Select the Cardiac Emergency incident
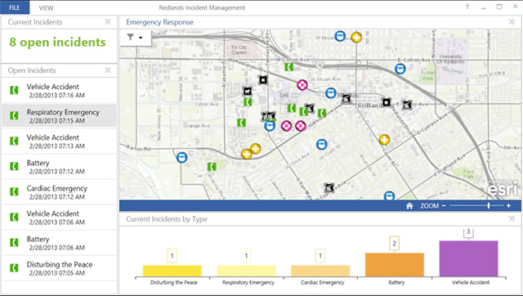The height and width of the screenshot is (296, 523). pos(60,192)
